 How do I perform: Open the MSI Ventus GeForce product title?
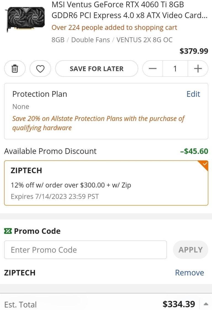pyautogui.click(x=129, y=10)
